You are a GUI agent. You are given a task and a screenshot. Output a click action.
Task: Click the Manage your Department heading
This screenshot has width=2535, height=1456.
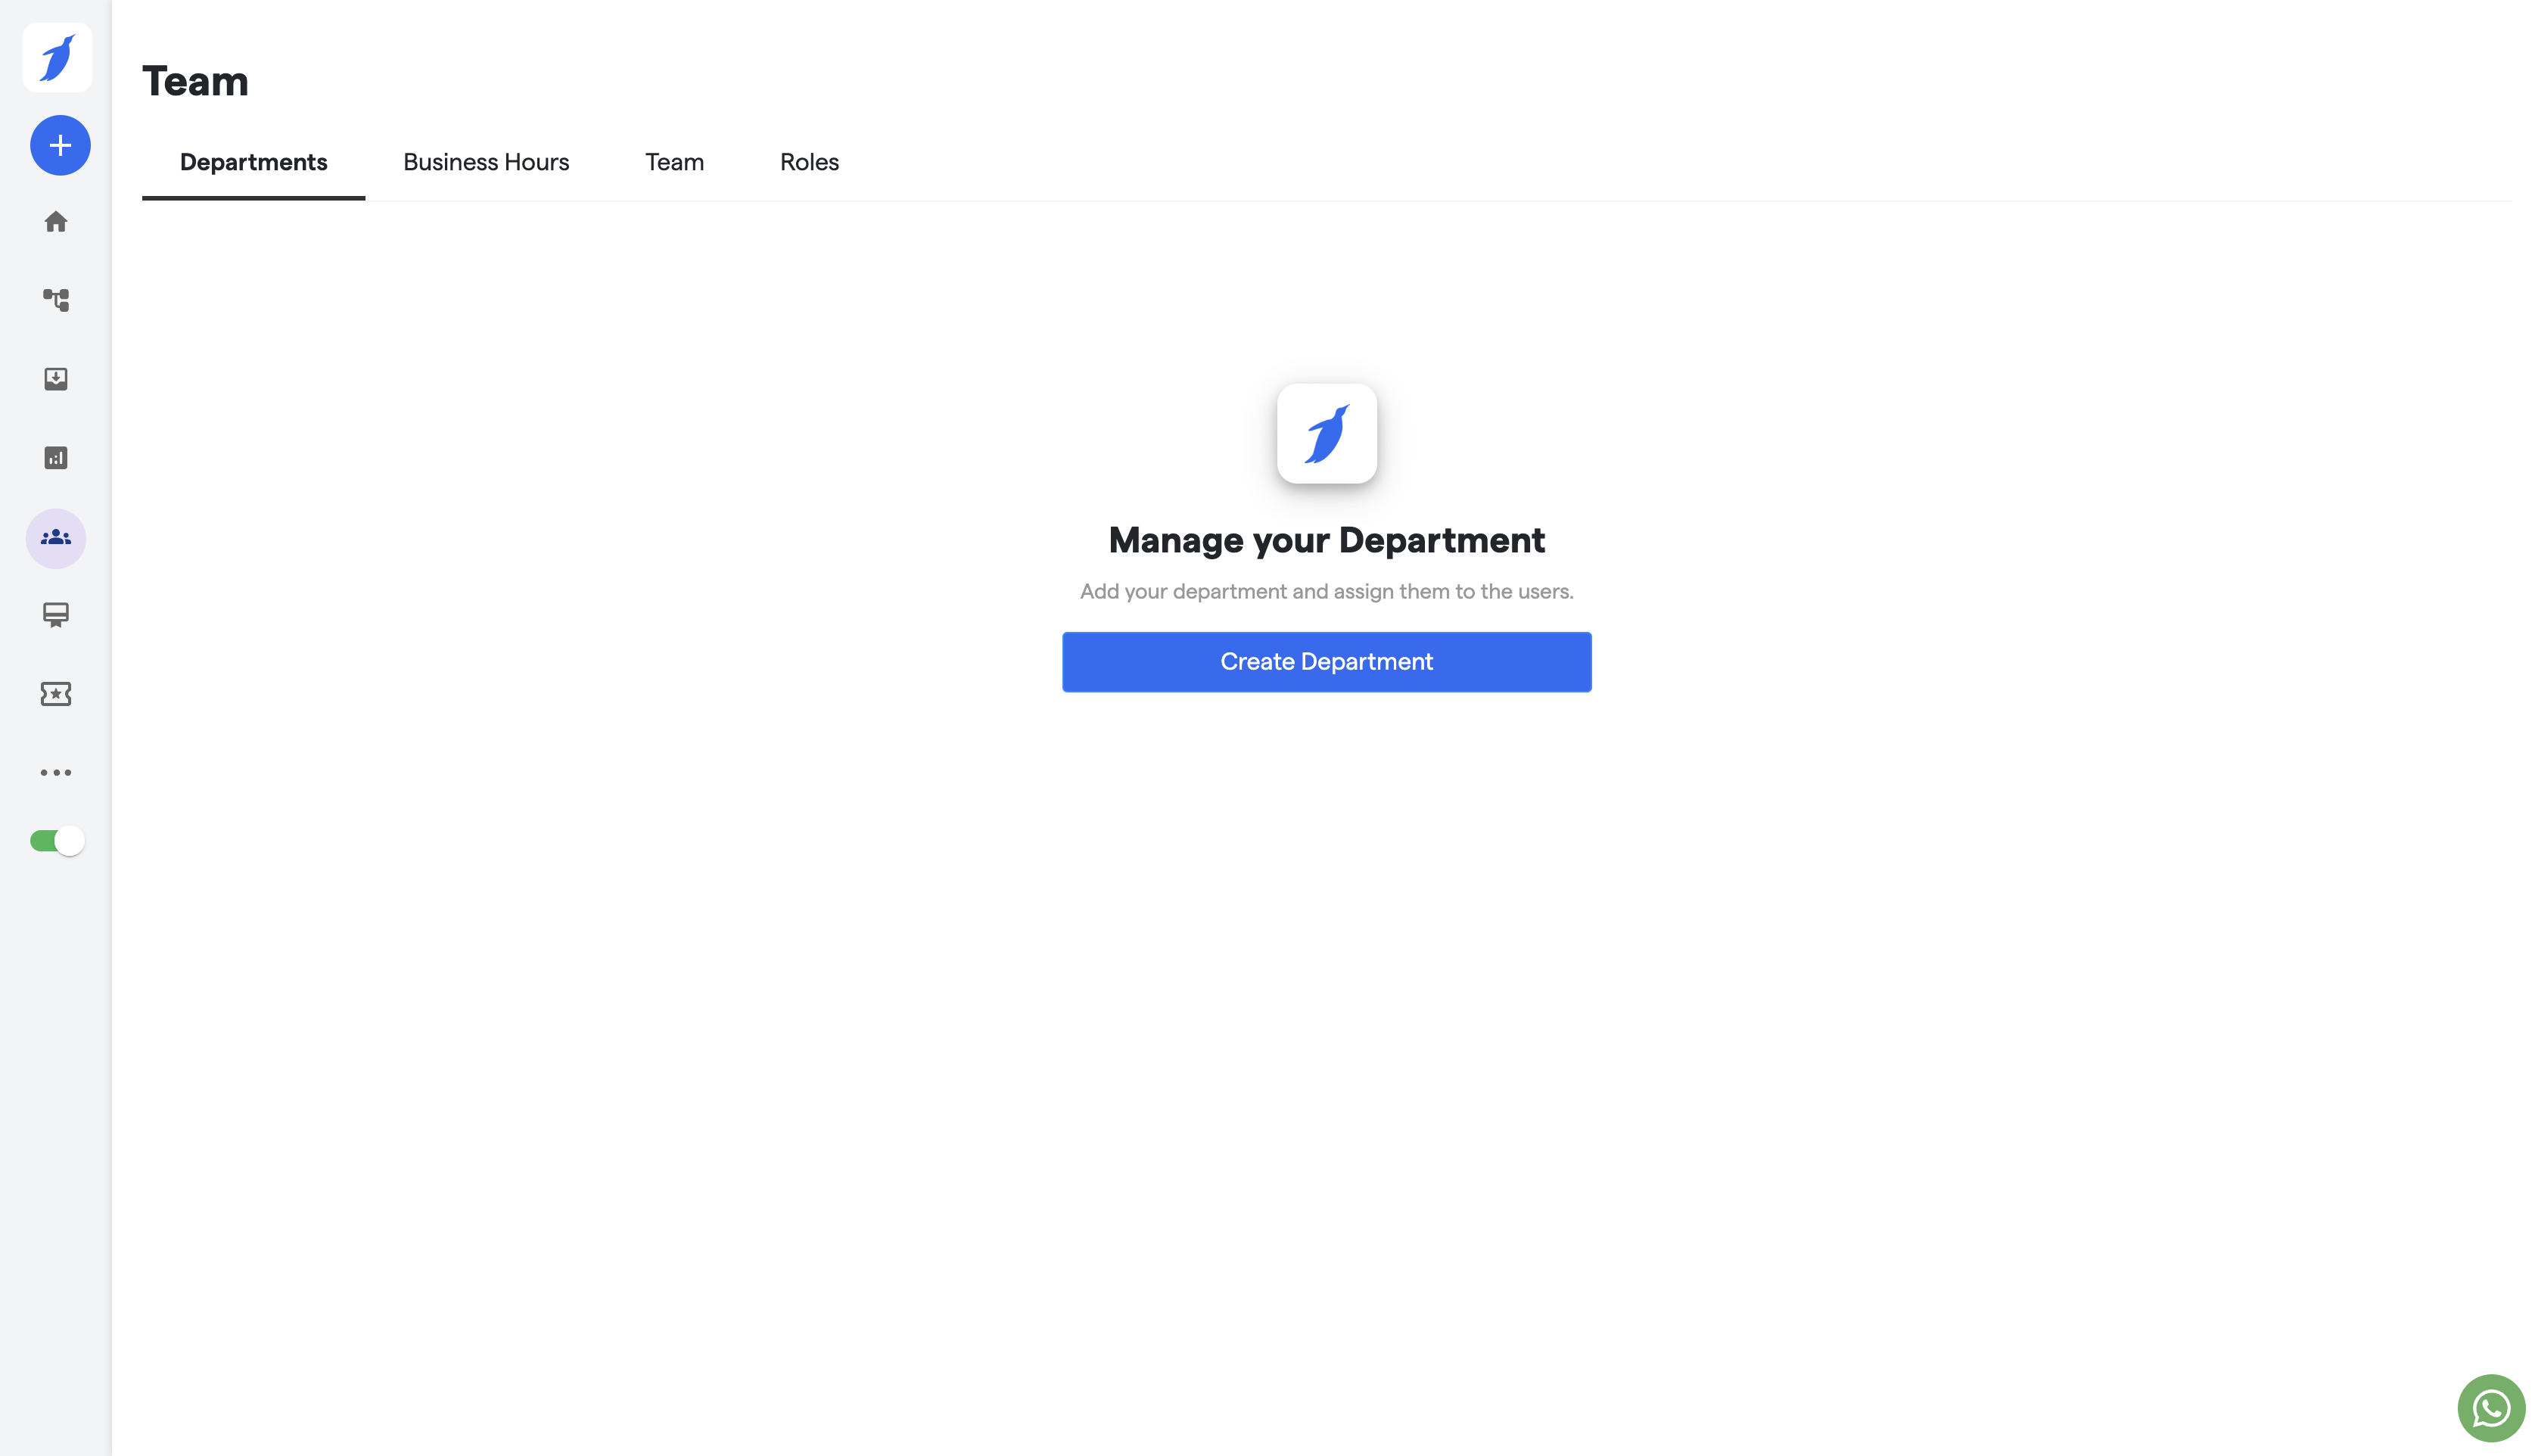click(x=1326, y=541)
